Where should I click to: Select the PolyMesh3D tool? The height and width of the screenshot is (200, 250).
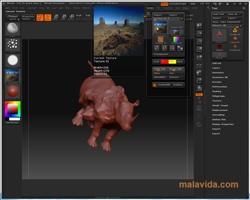(235, 47)
